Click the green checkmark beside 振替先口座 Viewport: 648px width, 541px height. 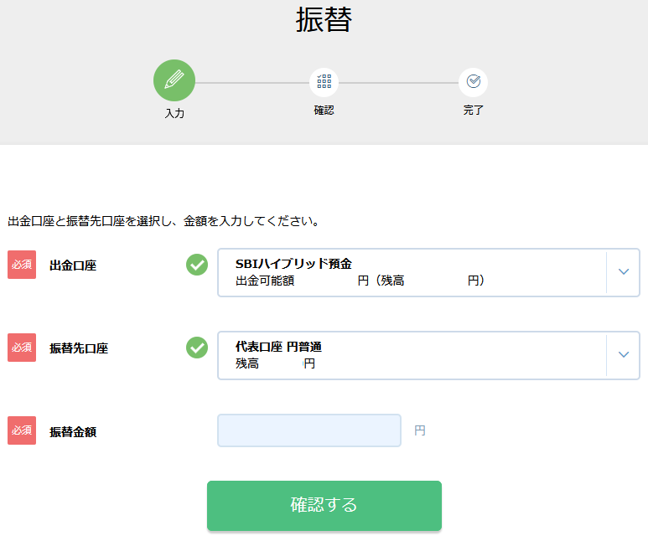point(197,348)
